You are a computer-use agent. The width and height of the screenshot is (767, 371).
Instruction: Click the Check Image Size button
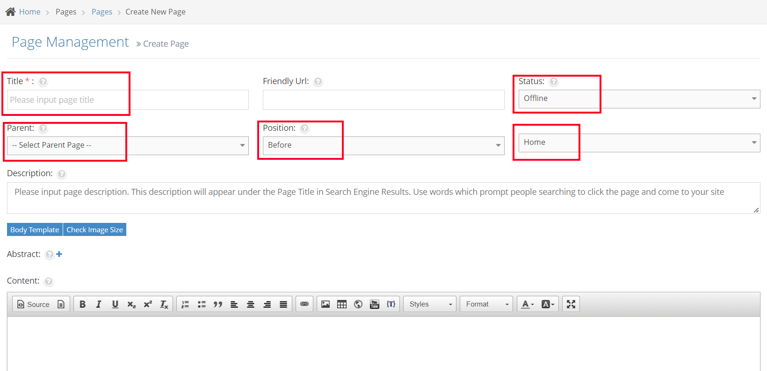[94, 229]
